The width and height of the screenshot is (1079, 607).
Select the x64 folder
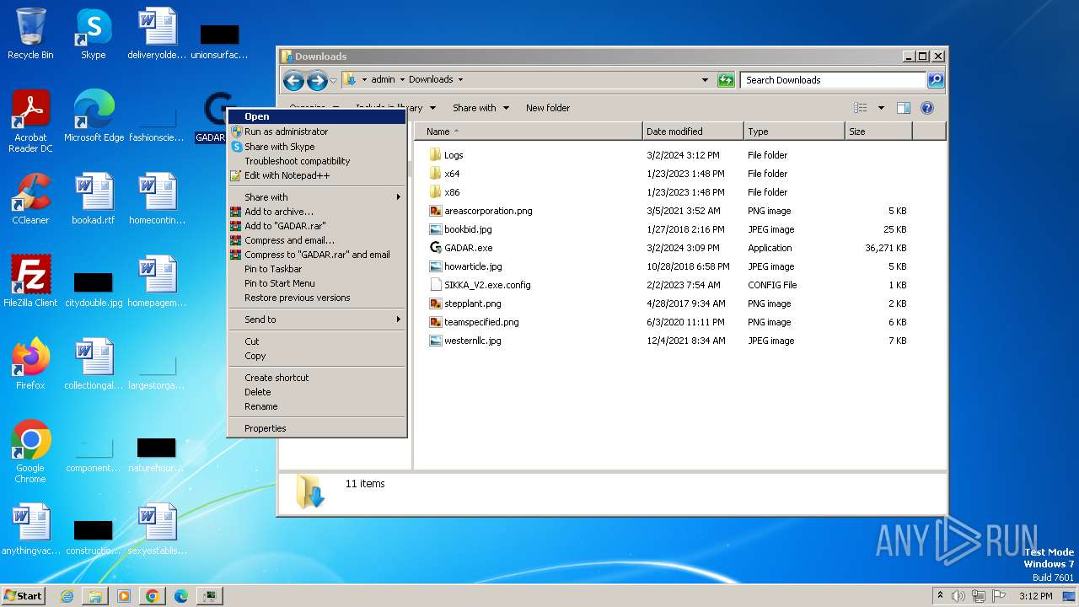[x=452, y=174]
